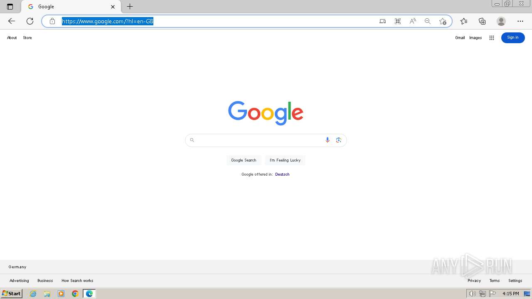Click the 4:15 PM clock
Screen dimensions: 532x299
(511, 294)
